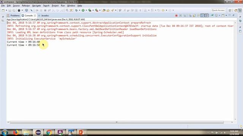Click the Open Task folder icon
Screen dimensions: 243x136
[x=108, y=10]
